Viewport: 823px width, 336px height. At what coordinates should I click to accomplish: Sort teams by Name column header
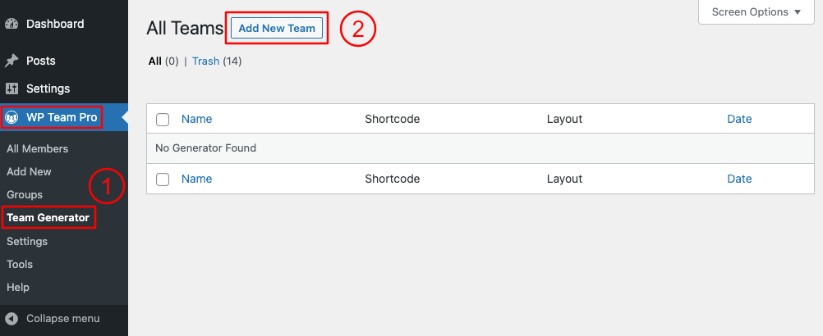pyautogui.click(x=196, y=119)
